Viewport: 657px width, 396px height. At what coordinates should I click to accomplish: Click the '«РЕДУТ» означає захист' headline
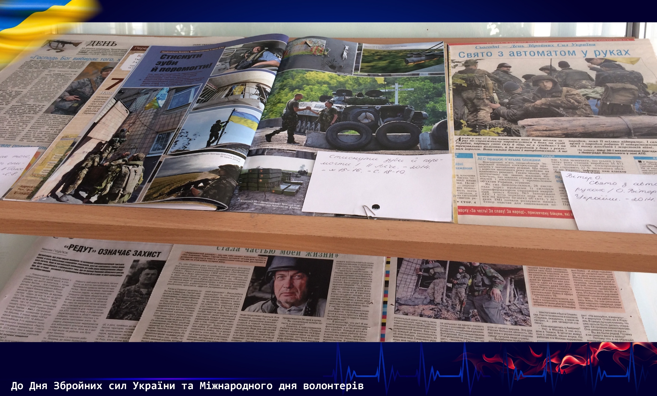point(112,252)
